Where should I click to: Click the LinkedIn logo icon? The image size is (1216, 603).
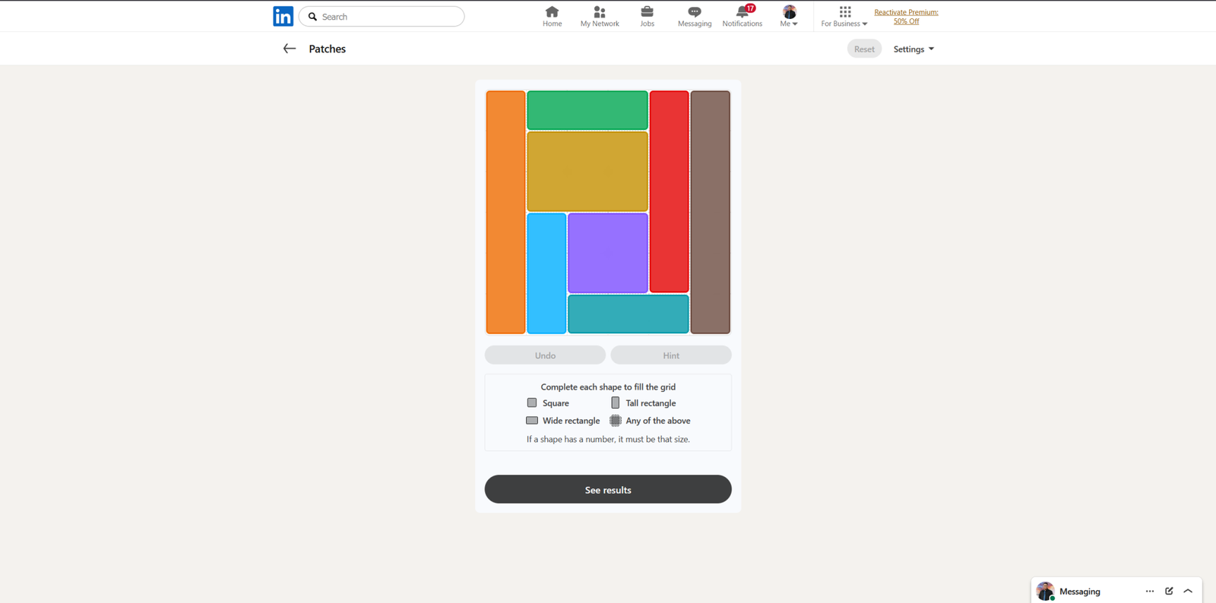point(283,16)
